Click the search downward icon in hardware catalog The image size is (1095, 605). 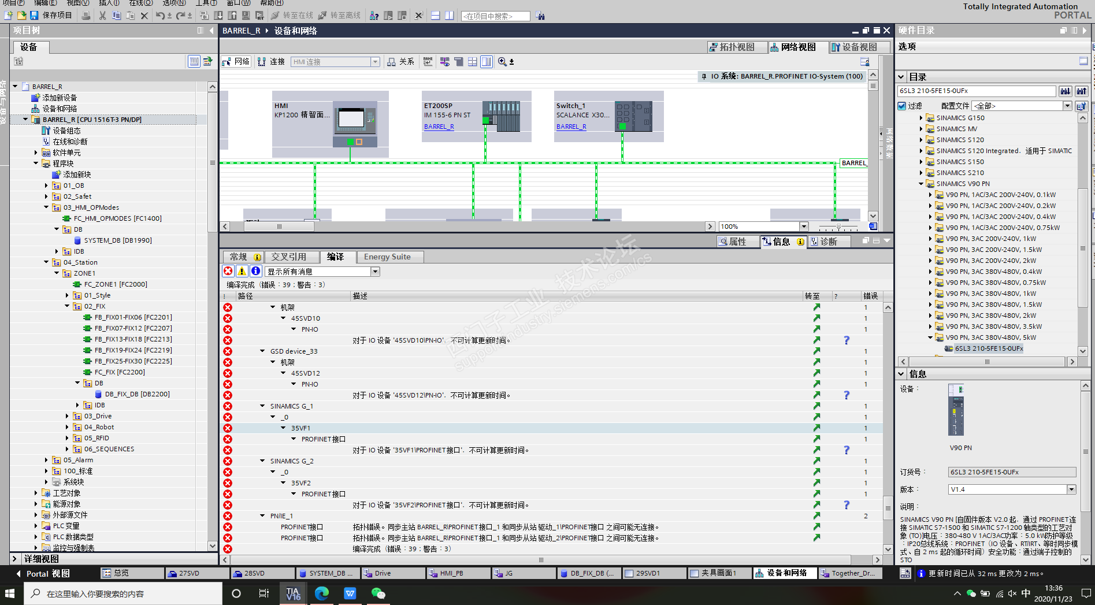click(1065, 91)
